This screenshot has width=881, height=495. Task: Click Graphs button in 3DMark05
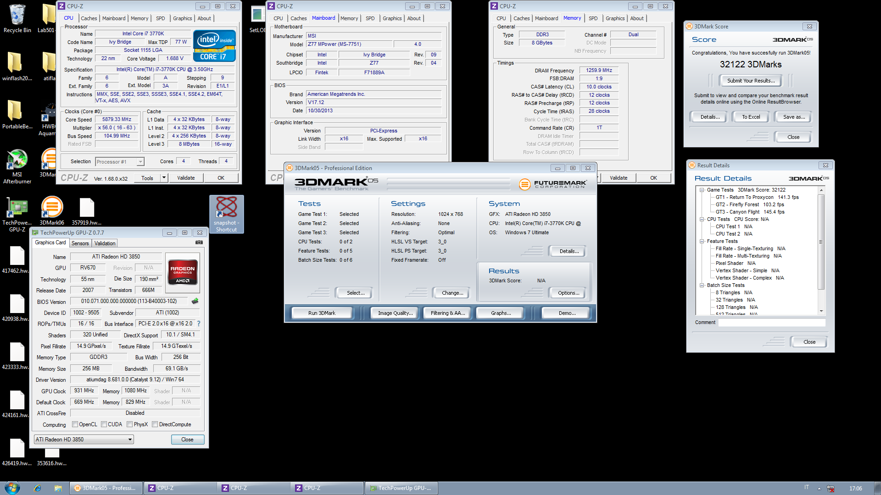(x=500, y=313)
